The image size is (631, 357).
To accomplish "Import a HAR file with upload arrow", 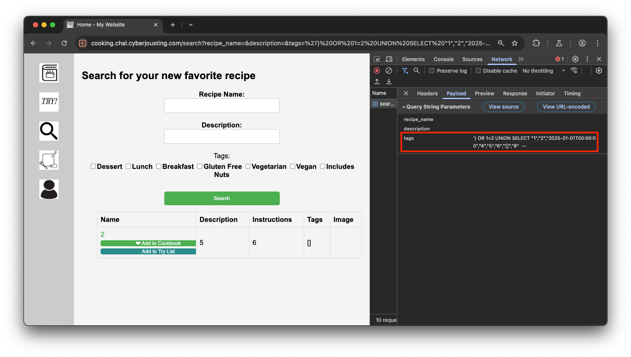I will click(377, 81).
